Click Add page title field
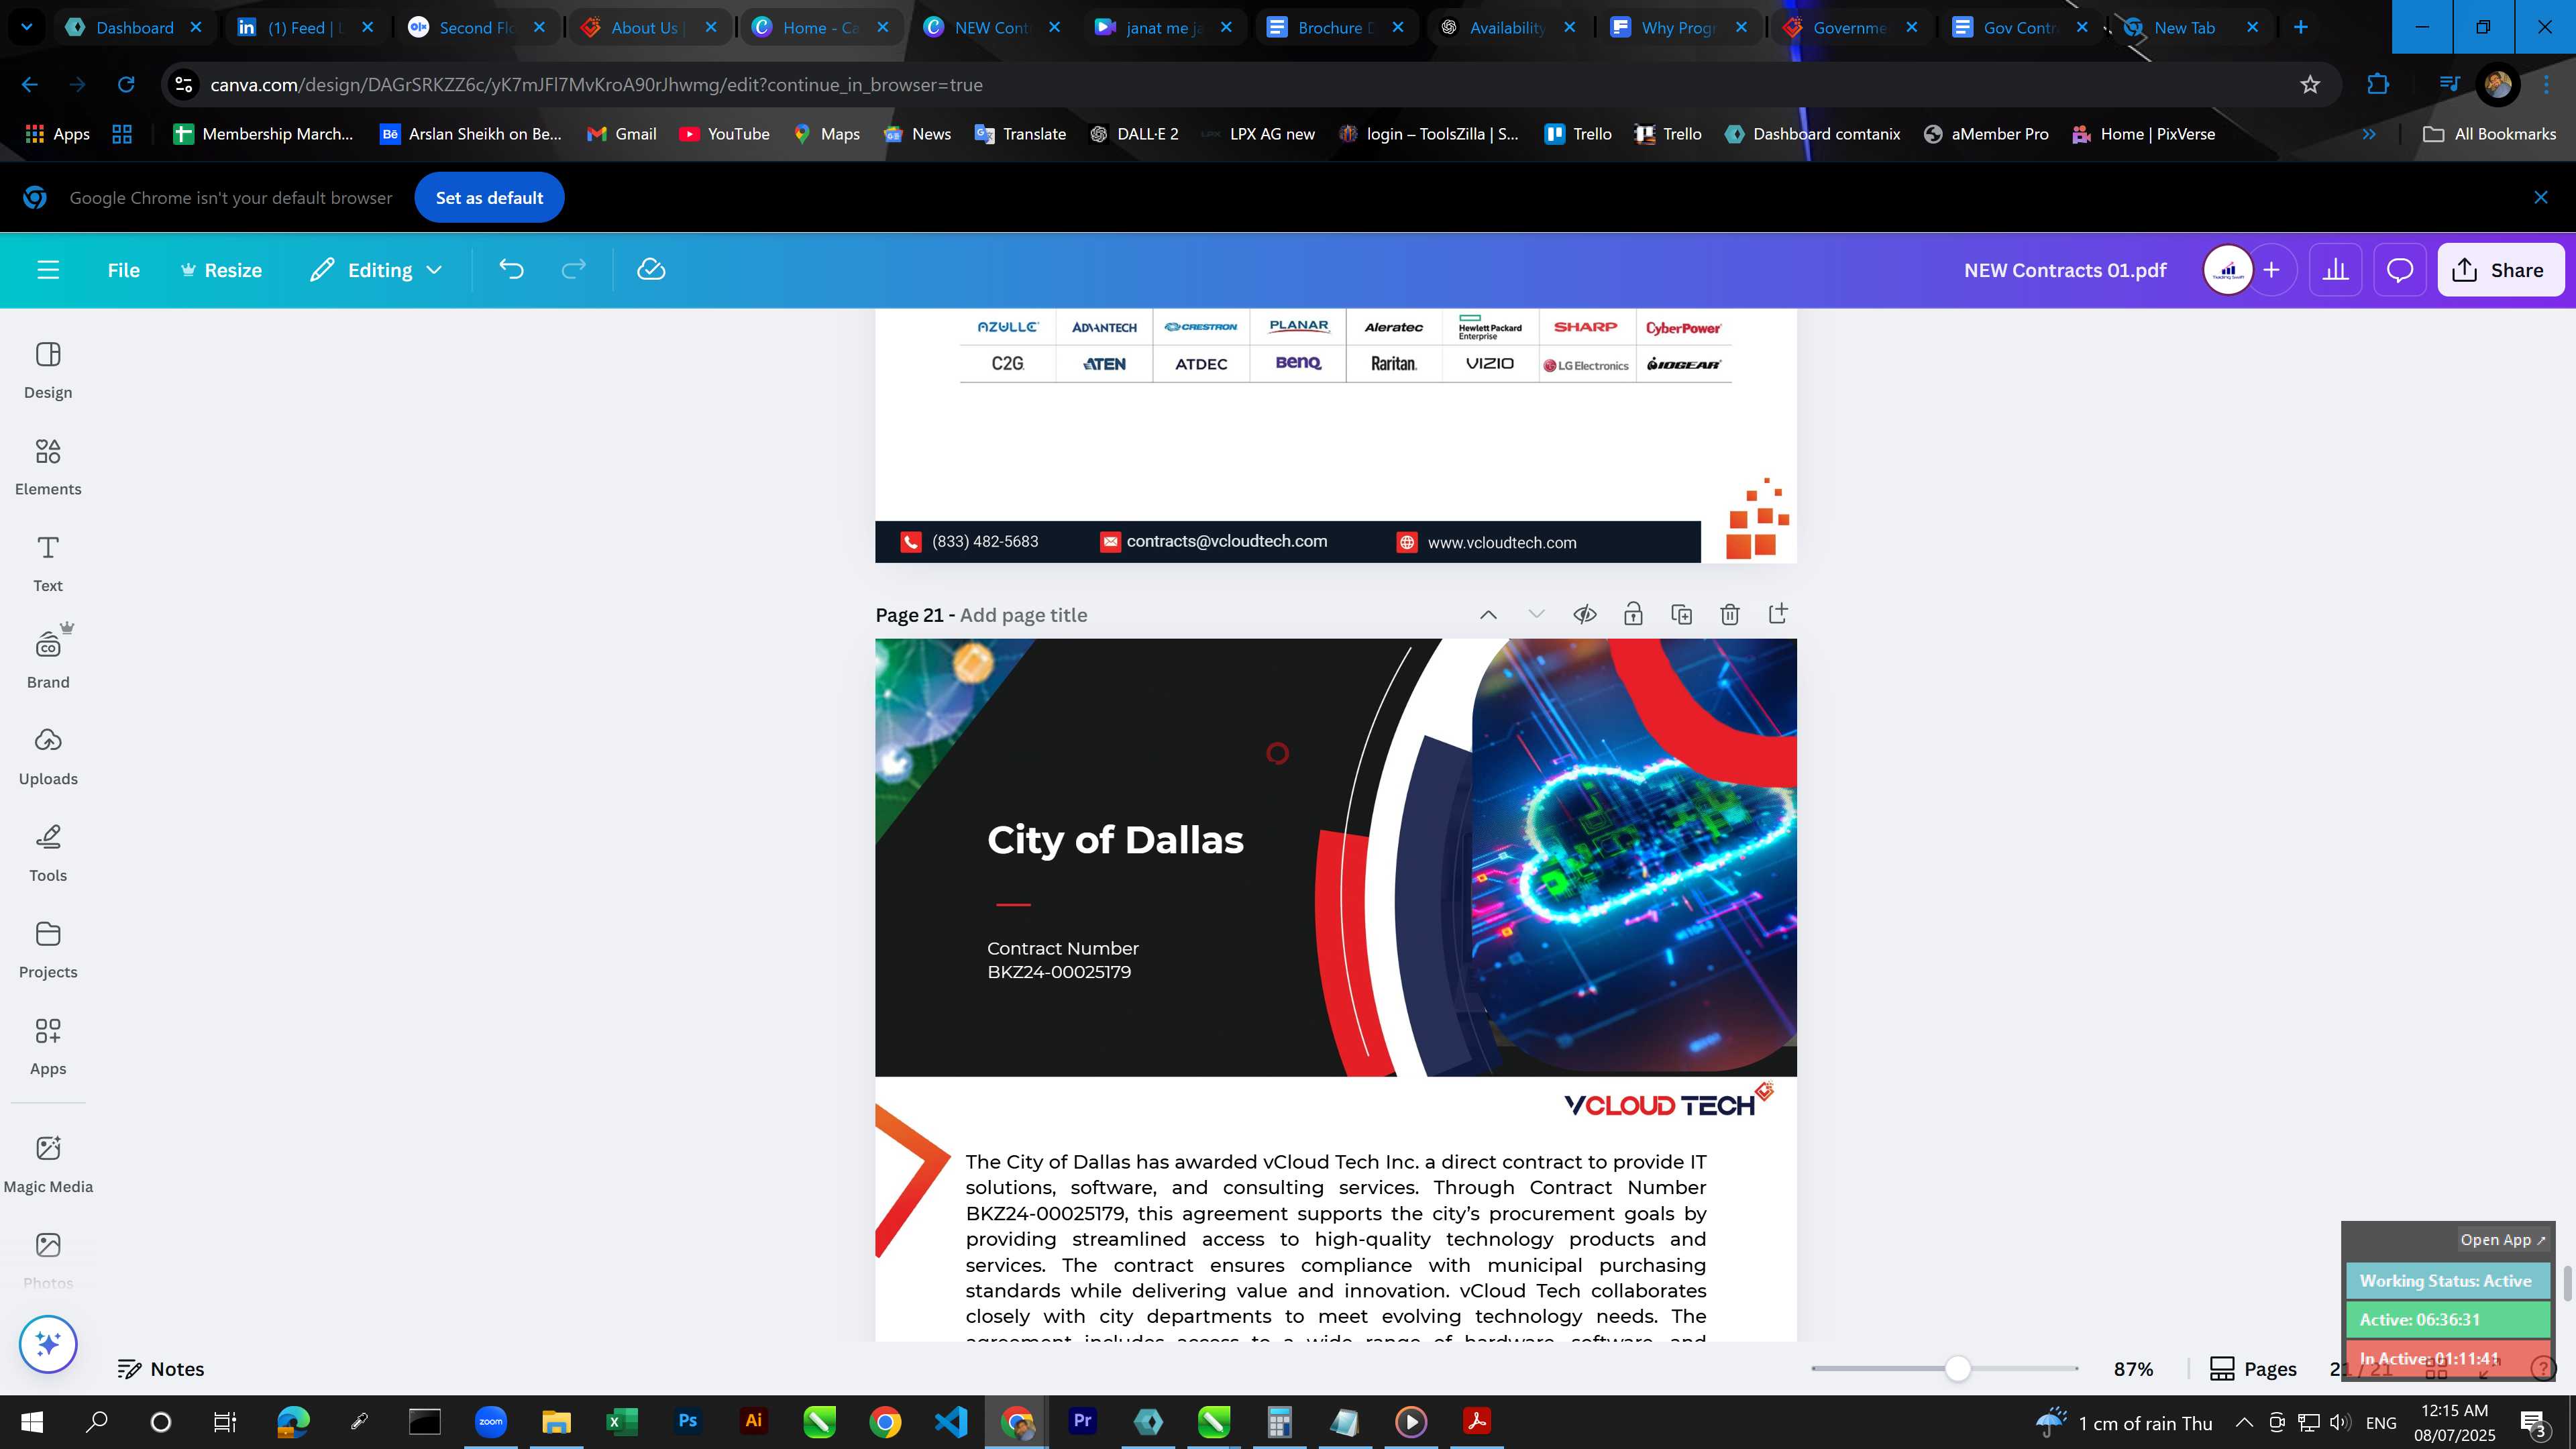This screenshot has width=2576, height=1449. tap(1023, 615)
